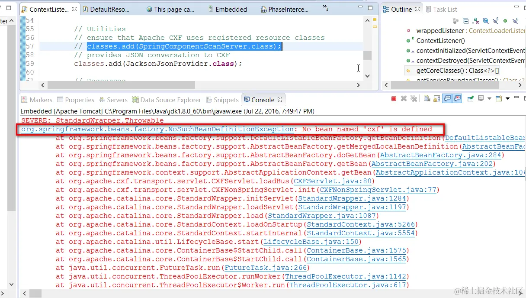Open the Properties view tab
Viewport: 526px width, 298px height.
click(x=76, y=100)
